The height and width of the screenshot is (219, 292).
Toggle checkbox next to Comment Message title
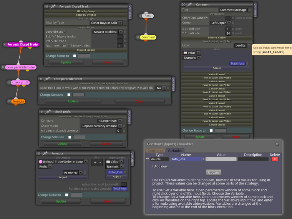[250, 10]
